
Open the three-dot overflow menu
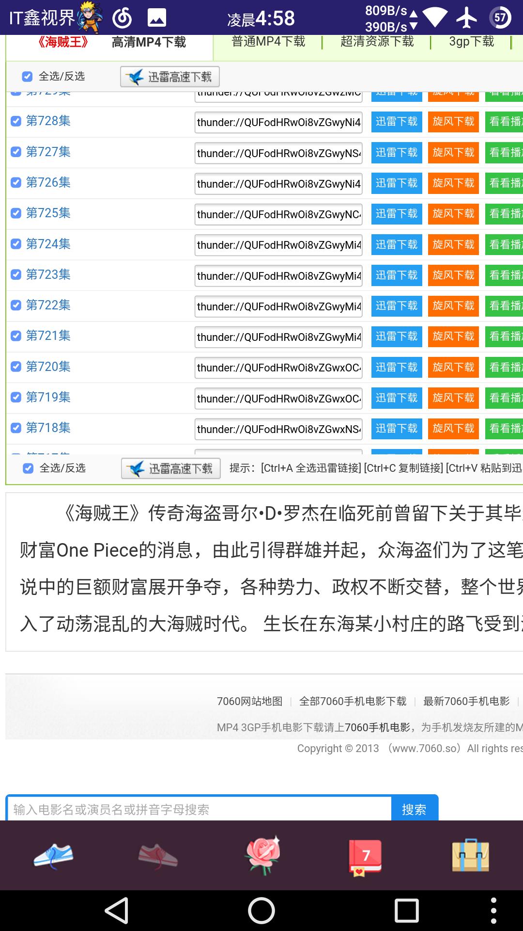tap(493, 910)
